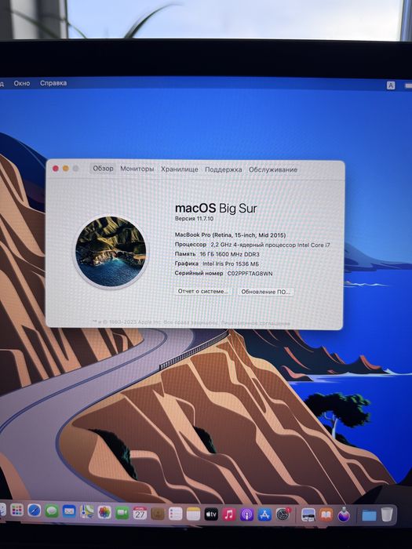Launch Podcasts from the Dock
This screenshot has width=412, height=549.
(247, 514)
